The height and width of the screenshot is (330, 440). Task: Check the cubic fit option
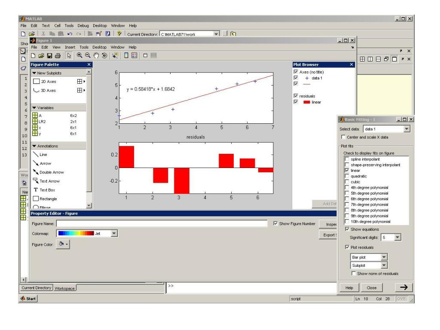tap(347, 182)
